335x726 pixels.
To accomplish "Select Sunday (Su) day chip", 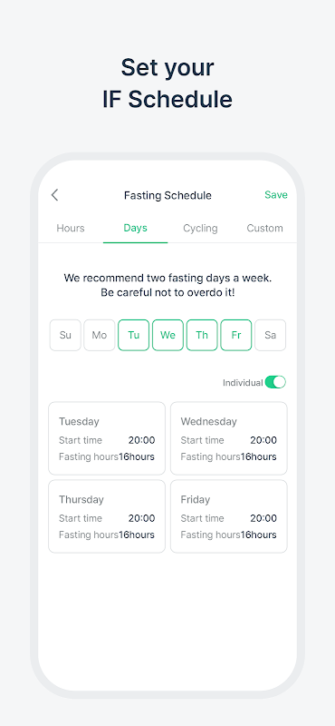I will [65, 335].
